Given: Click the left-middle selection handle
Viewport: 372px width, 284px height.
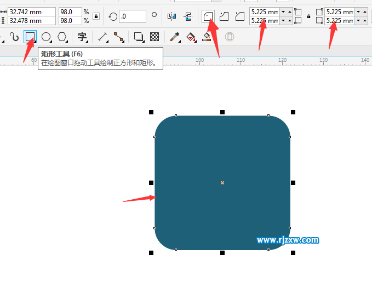Looking at the screenshot, I should [x=151, y=183].
